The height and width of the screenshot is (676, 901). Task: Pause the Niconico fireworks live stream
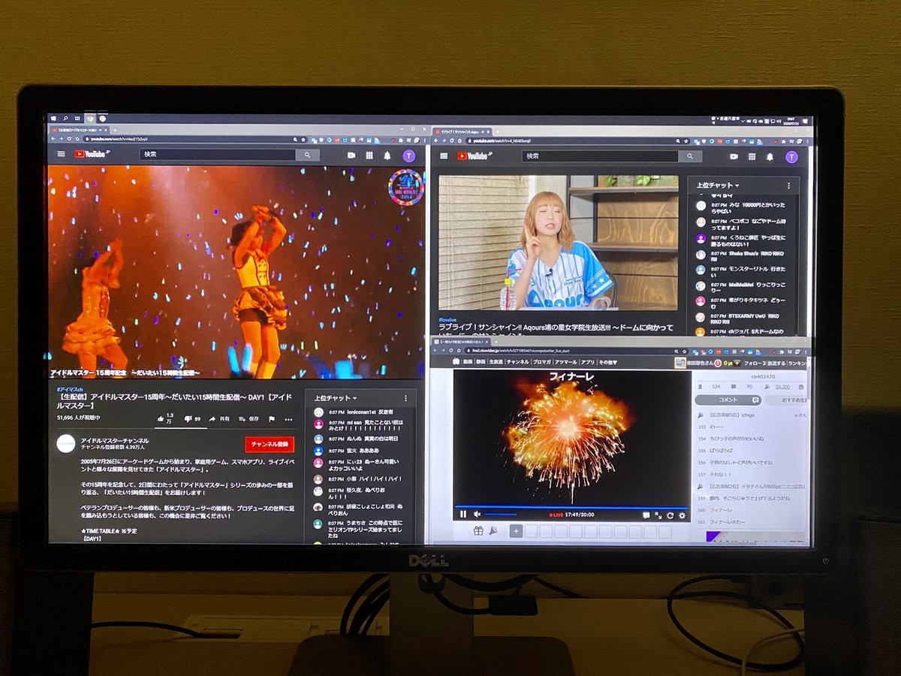(x=463, y=515)
